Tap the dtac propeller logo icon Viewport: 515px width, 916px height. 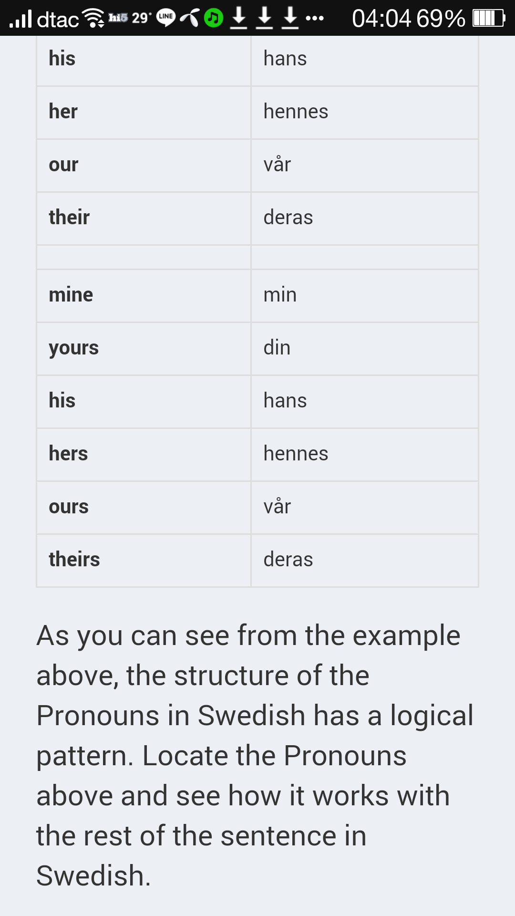pos(190,18)
